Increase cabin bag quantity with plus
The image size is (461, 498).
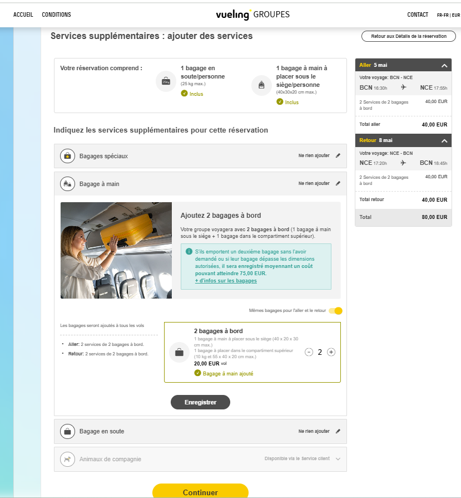(x=331, y=352)
